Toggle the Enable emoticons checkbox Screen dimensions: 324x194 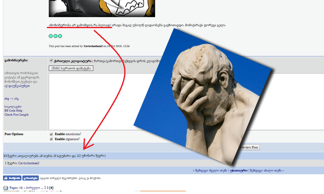tap(51, 134)
